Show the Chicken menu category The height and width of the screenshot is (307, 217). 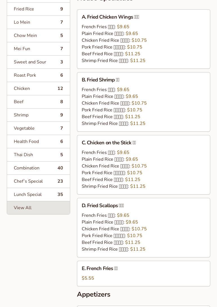tap(38, 89)
